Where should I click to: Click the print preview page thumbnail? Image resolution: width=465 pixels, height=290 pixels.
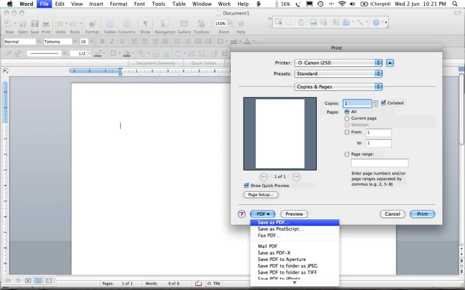[280, 134]
